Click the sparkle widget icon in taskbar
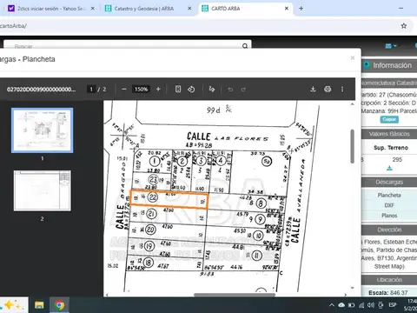This screenshot has height=313, width=417. coord(11,305)
